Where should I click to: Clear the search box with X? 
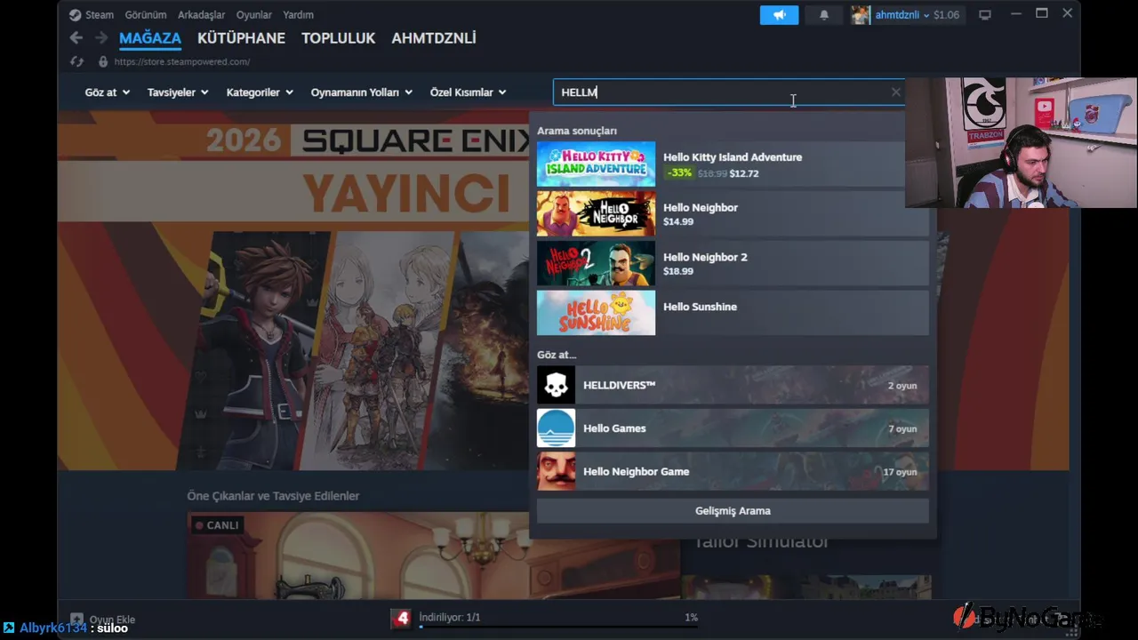(895, 92)
